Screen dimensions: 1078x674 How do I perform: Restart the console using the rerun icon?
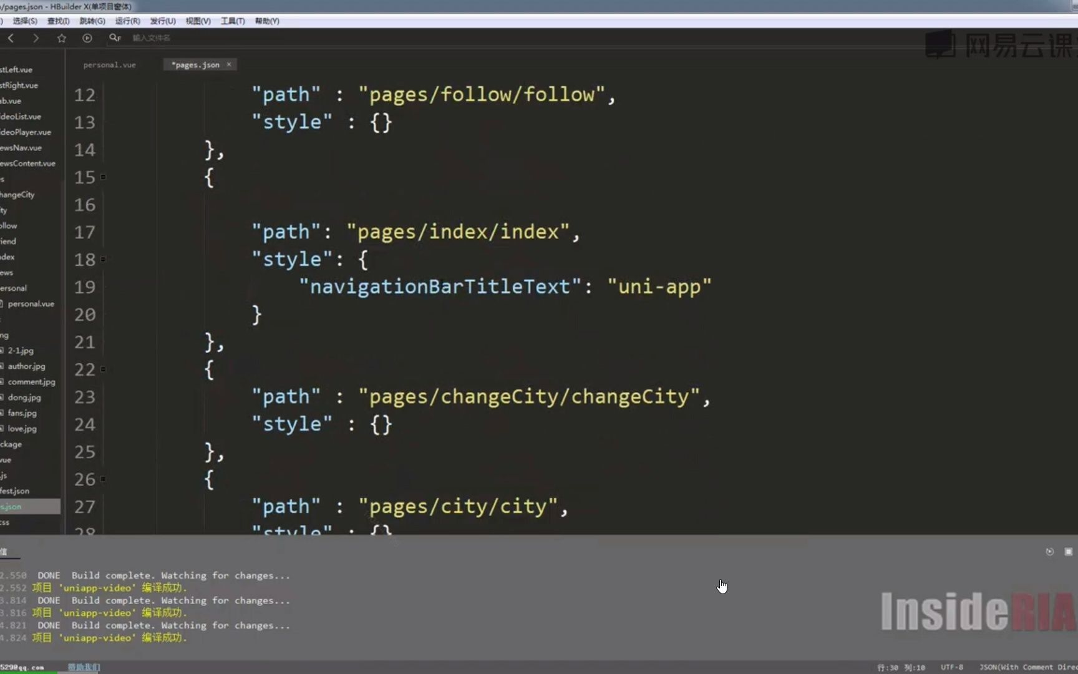1049,552
